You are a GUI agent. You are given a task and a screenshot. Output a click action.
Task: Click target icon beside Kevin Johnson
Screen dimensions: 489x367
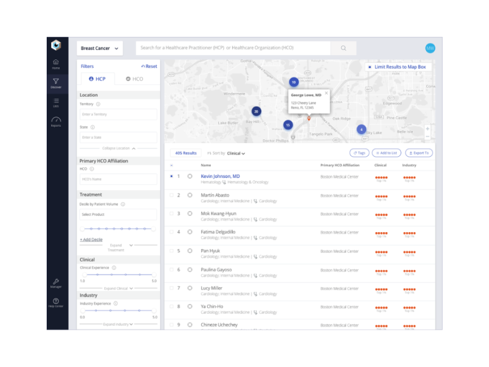[x=190, y=176]
